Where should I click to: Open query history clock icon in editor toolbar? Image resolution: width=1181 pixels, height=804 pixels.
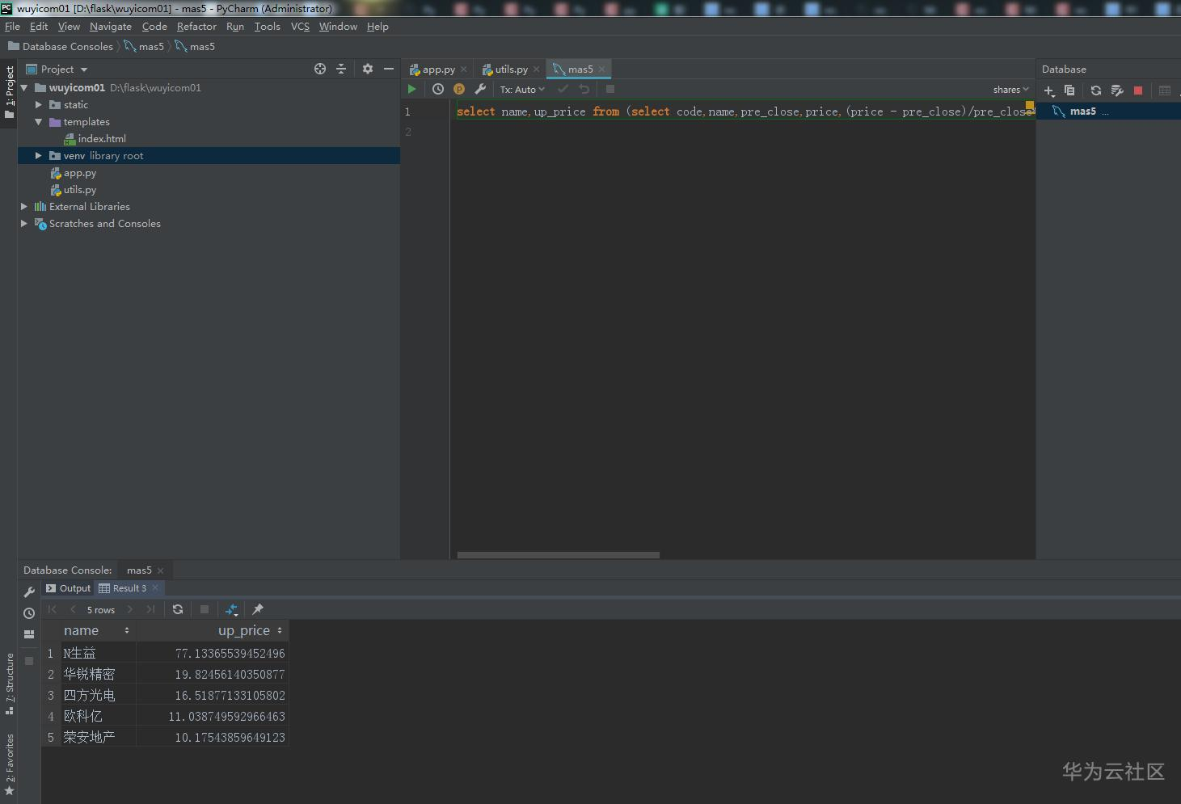click(438, 90)
